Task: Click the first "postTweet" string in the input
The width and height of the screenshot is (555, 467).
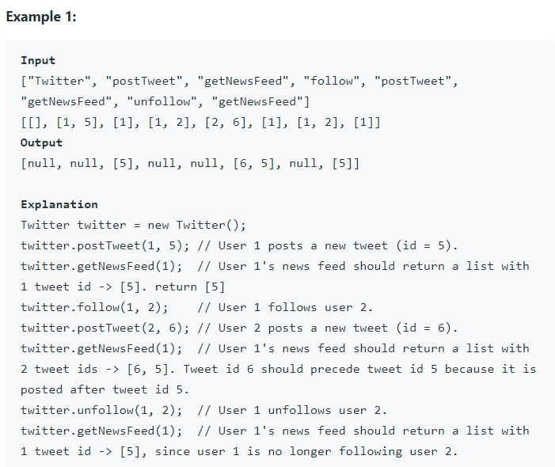Action: 144,81
